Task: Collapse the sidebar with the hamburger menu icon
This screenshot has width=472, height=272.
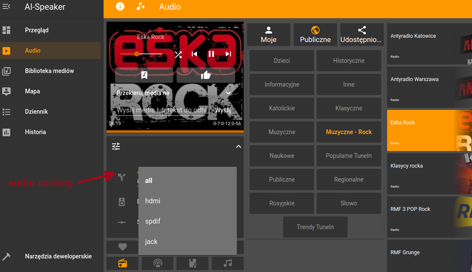Action: click(x=6, y=7)
